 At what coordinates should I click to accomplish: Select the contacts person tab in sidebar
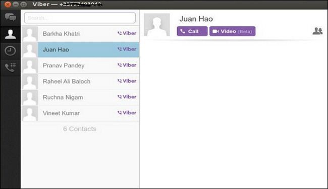(x=10, y=34)
